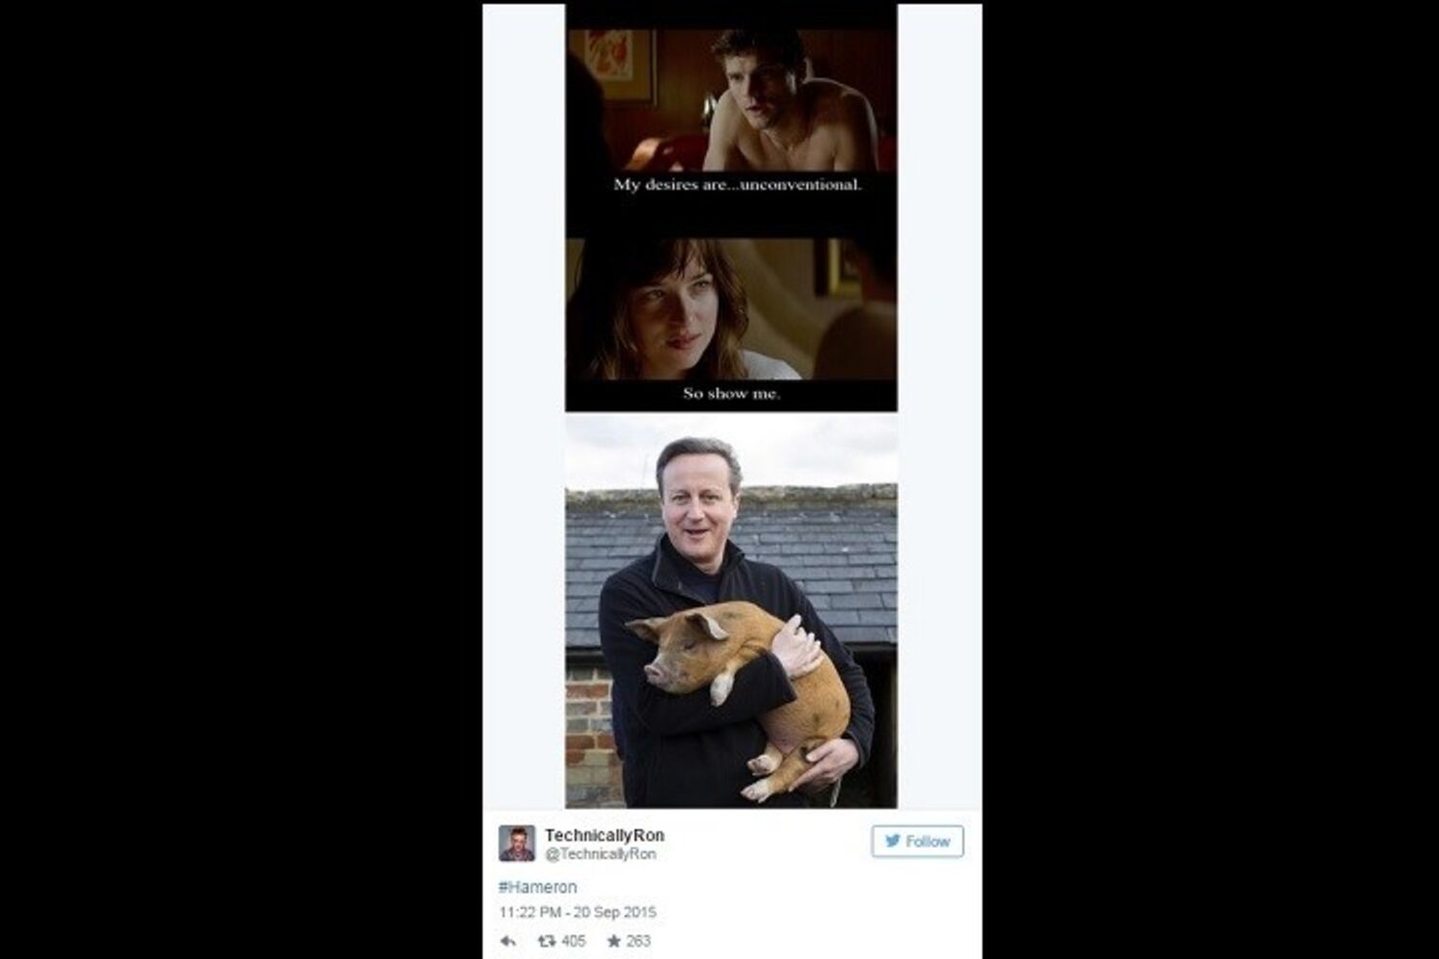The image size is (1439, 959).
Task: Click the @TechnicallyRon handle
Action: click(601, 854)
